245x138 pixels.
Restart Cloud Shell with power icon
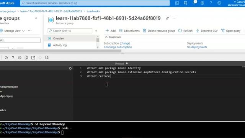click(x=6, y=58)
